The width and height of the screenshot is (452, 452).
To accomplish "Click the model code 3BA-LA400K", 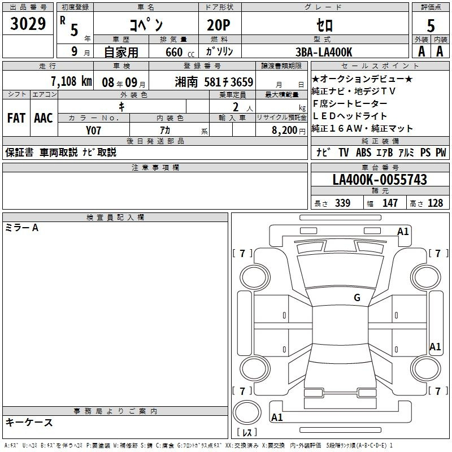I will 324,51.
